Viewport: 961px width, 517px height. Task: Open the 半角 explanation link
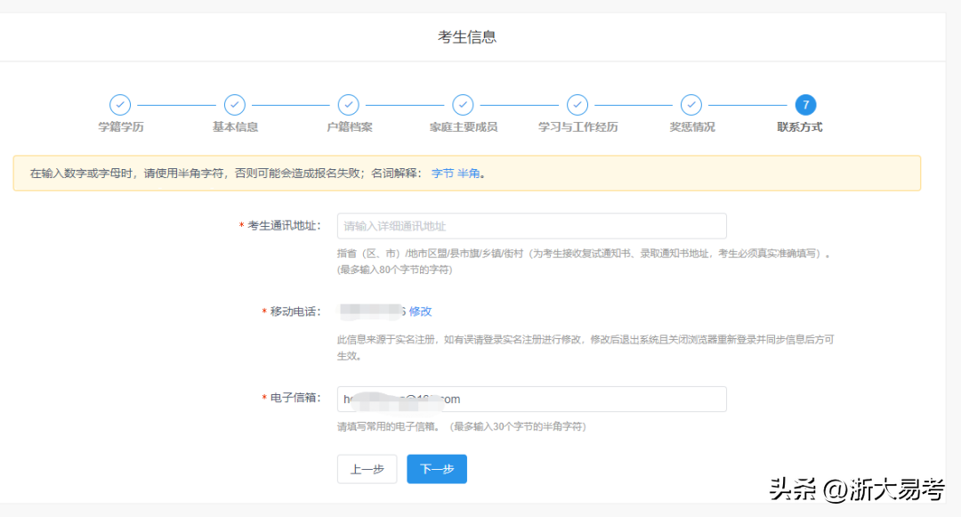click(469, 174)
